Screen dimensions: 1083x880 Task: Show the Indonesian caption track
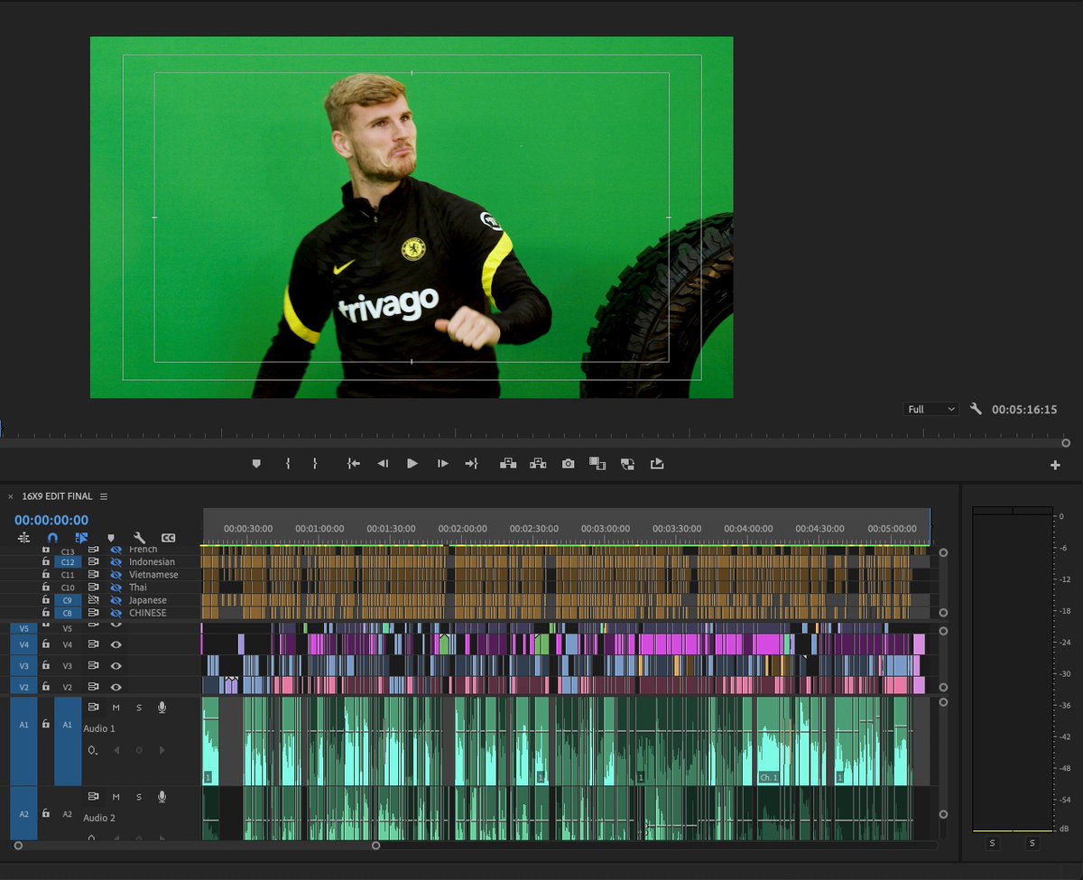point(116,561)
